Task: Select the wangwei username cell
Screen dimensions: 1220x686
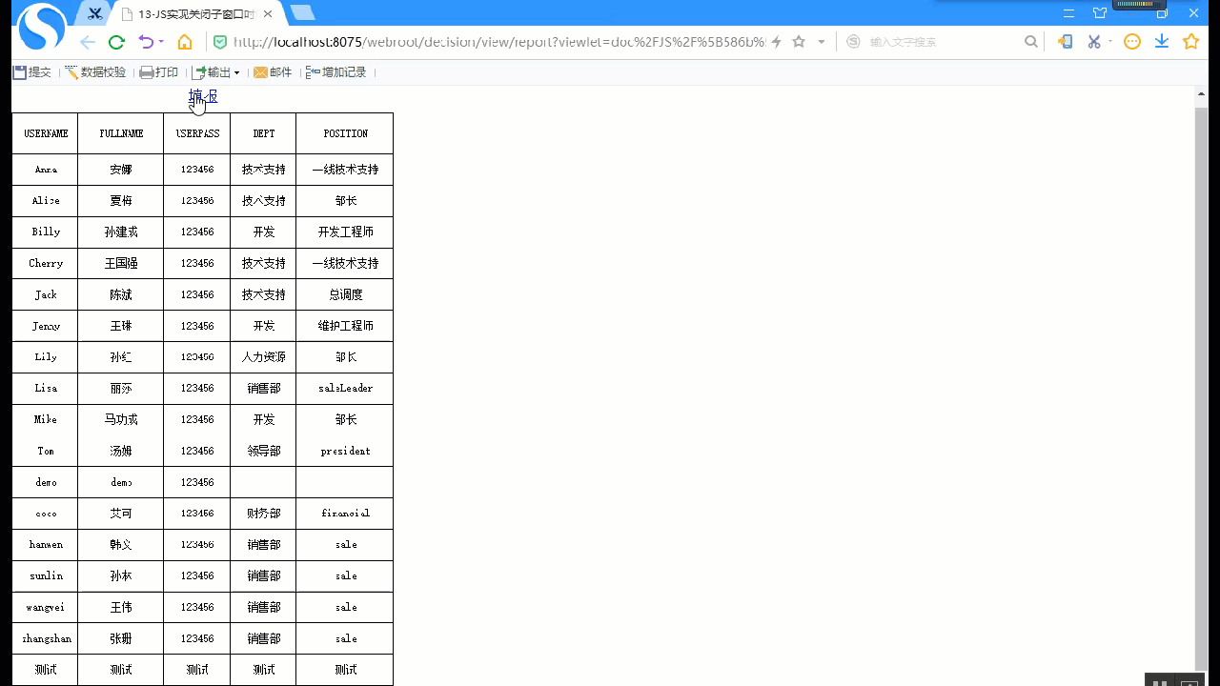Action: tap(46, 607)
